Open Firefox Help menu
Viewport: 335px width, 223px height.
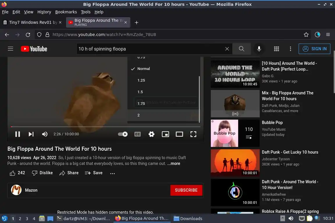[x=99, y=12]
